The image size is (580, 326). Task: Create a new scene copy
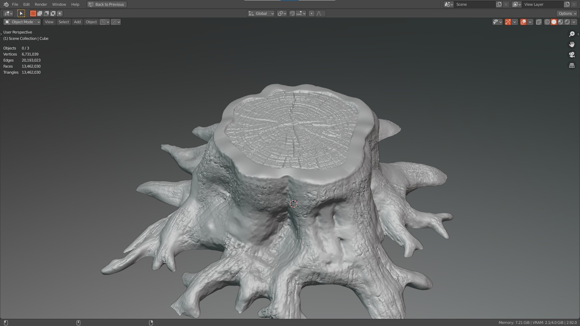coord(499,4)
